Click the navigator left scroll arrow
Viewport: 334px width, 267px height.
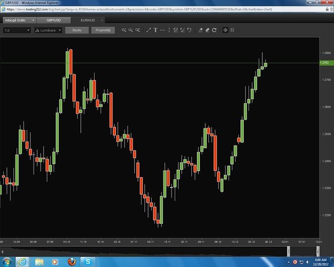2,252
